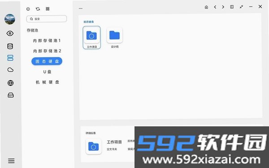Open the hard drive icon in sidebar
This screenshot has width=269, height=168.
11,95
